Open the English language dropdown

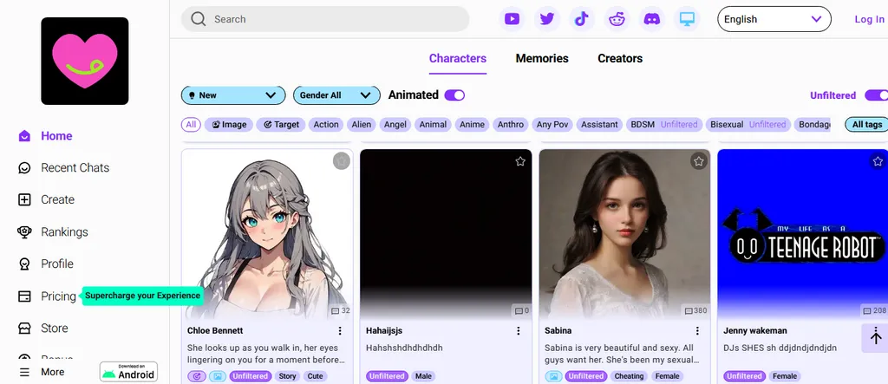point(774,19)
